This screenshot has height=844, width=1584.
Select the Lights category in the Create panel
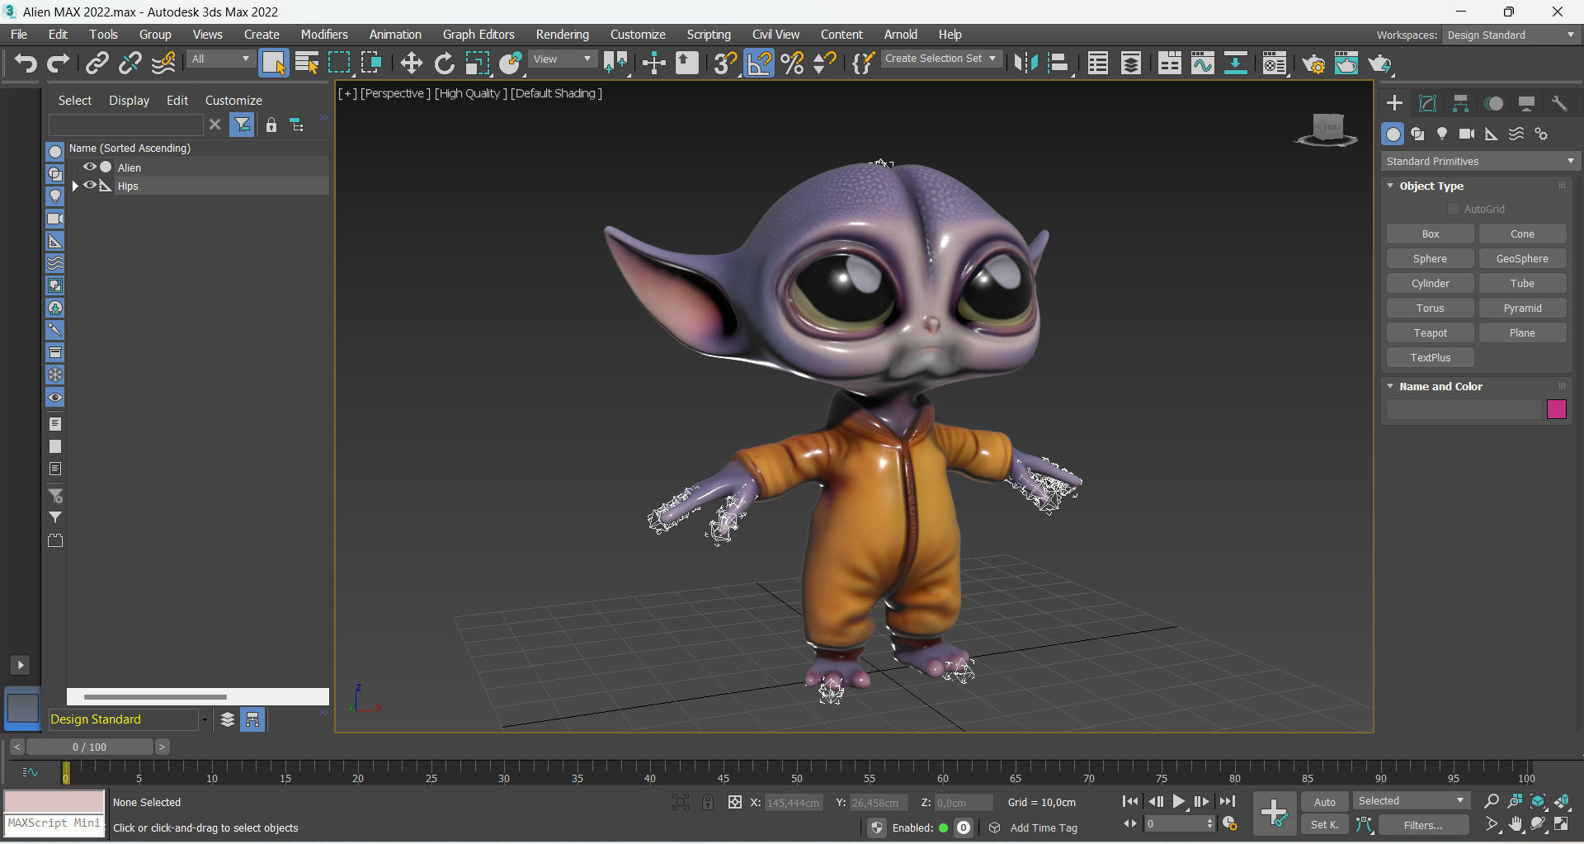click(1442, 134)
